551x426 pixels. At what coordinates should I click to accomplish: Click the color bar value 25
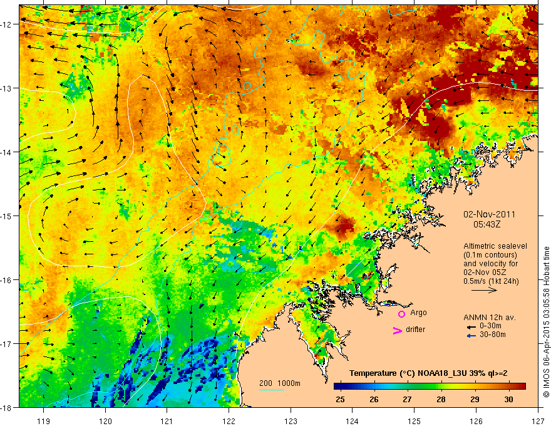click(x=340, y=400)
